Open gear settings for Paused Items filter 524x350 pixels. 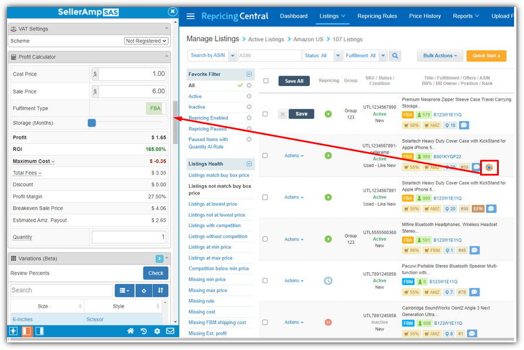tap(249, 139)
